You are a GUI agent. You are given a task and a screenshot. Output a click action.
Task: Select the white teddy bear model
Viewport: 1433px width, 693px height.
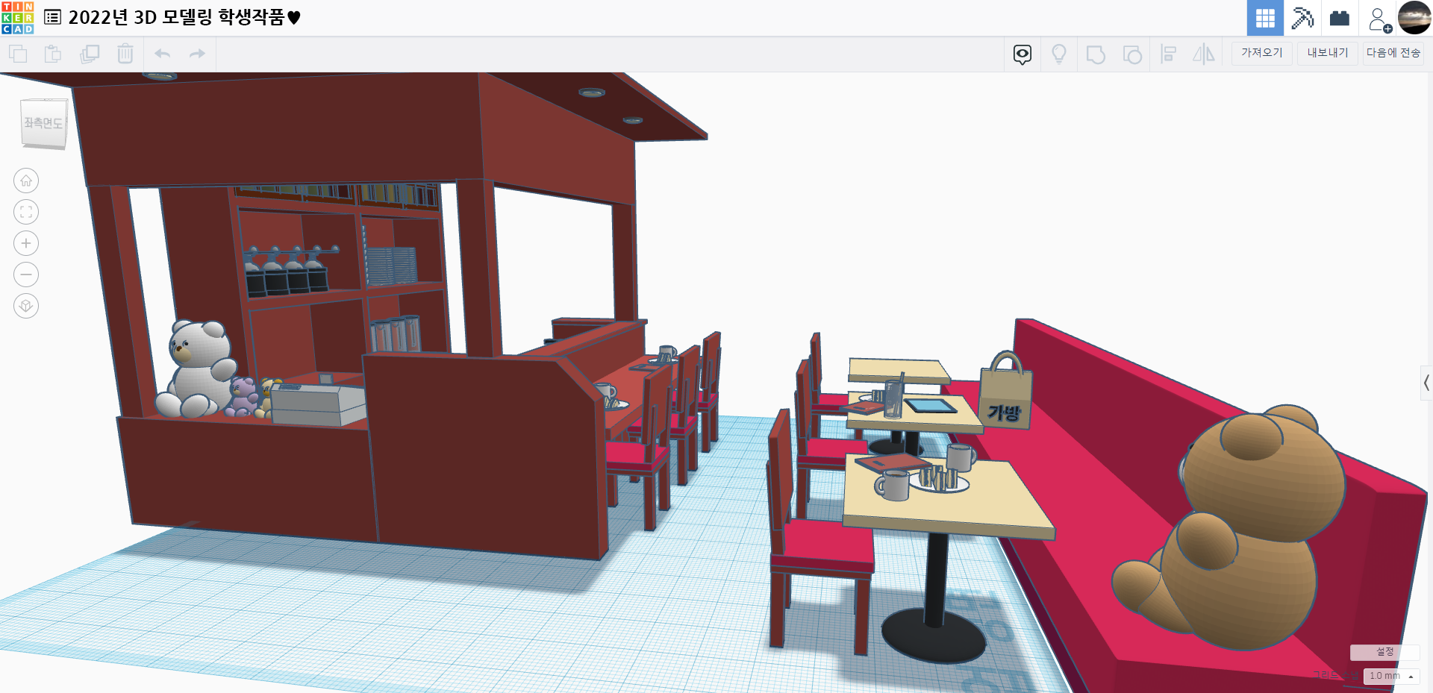pos(199,369)
